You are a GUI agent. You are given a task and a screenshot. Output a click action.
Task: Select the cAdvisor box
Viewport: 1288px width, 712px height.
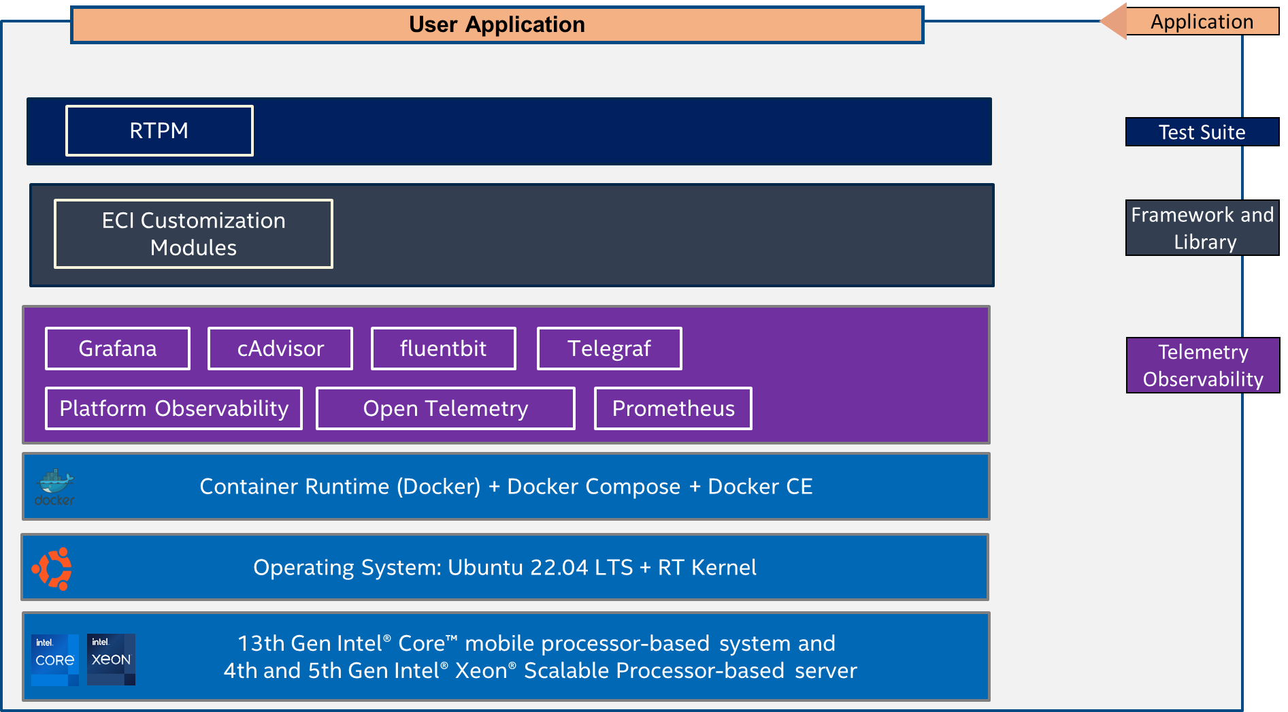pos(280,349)
